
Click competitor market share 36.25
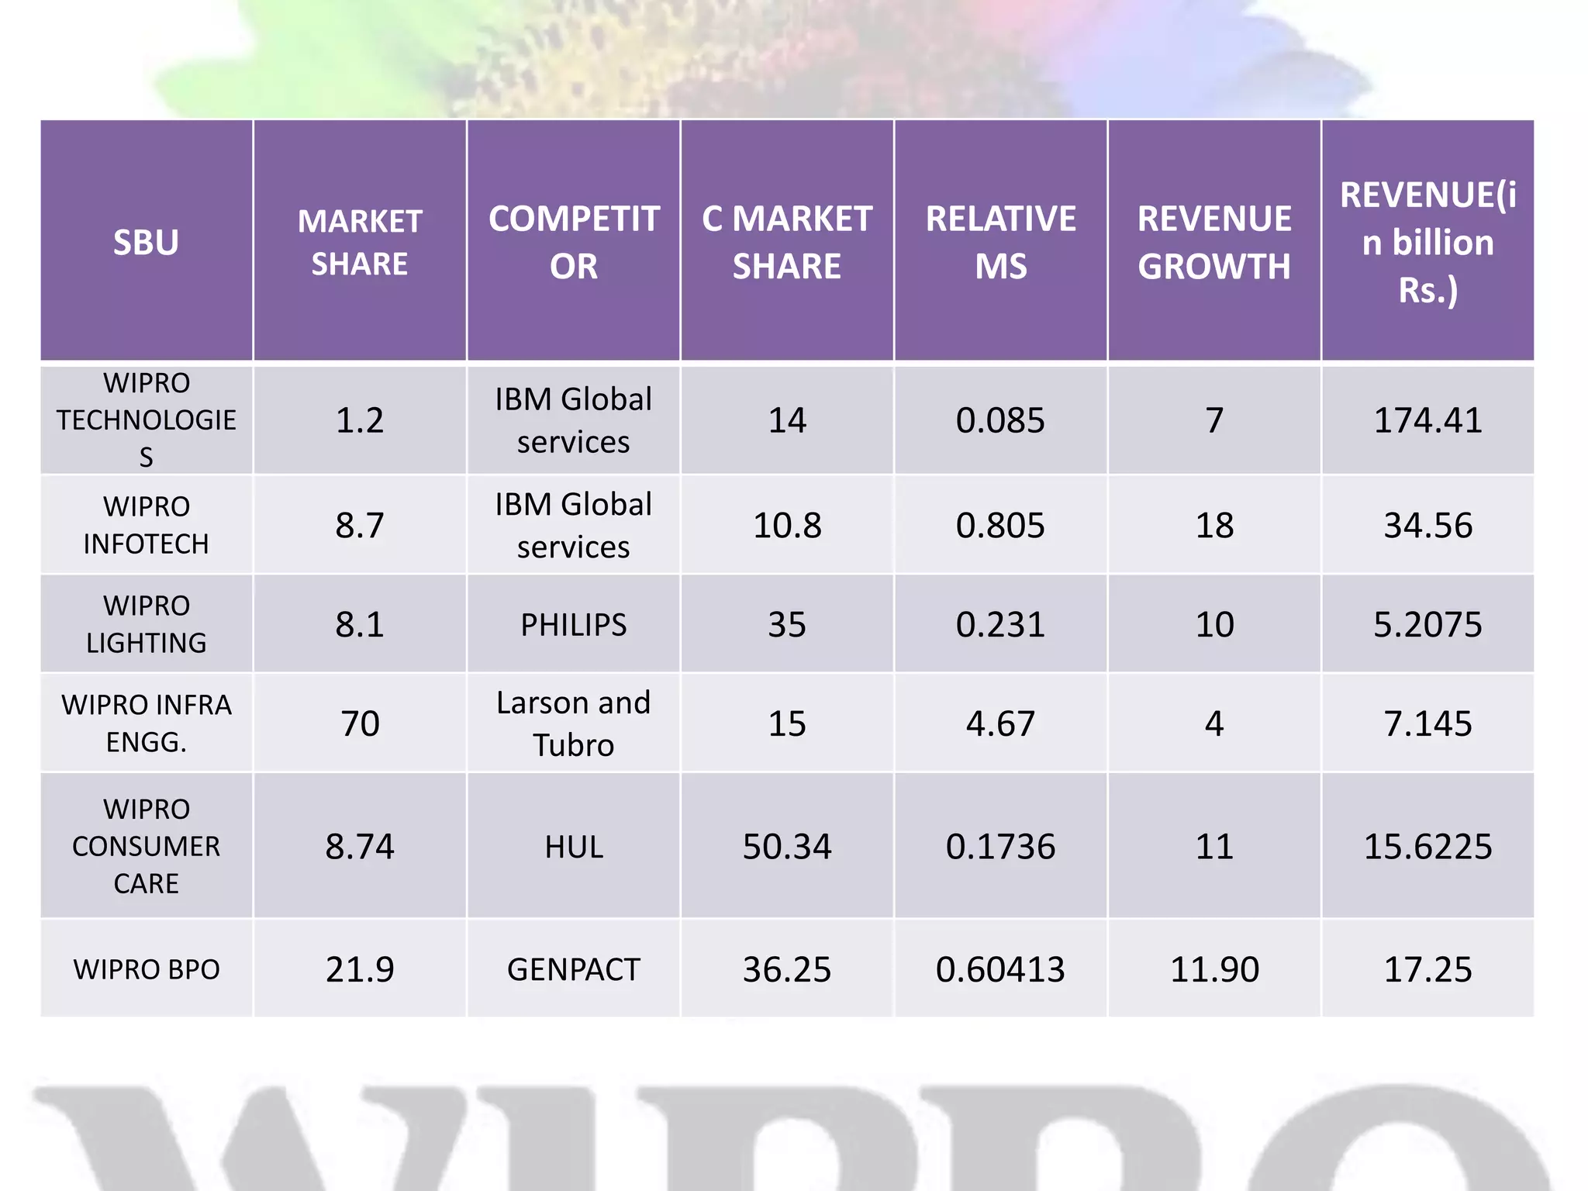(x=787, y=969)
